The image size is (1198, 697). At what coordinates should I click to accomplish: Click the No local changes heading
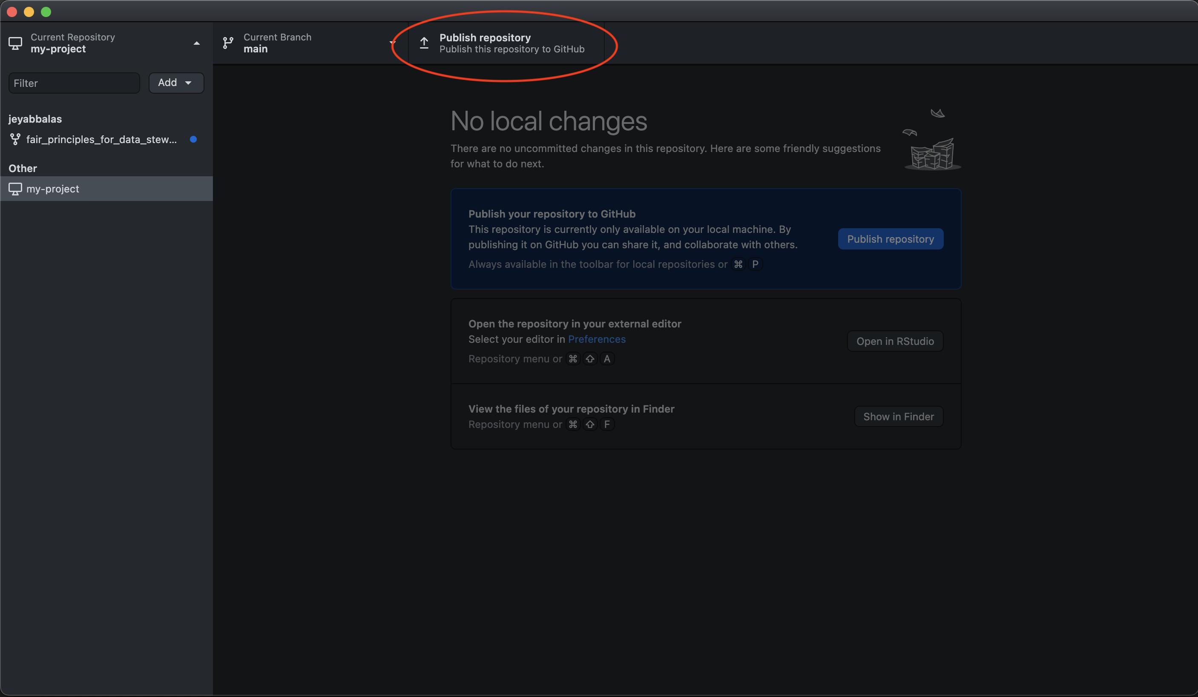click(549, 121)
